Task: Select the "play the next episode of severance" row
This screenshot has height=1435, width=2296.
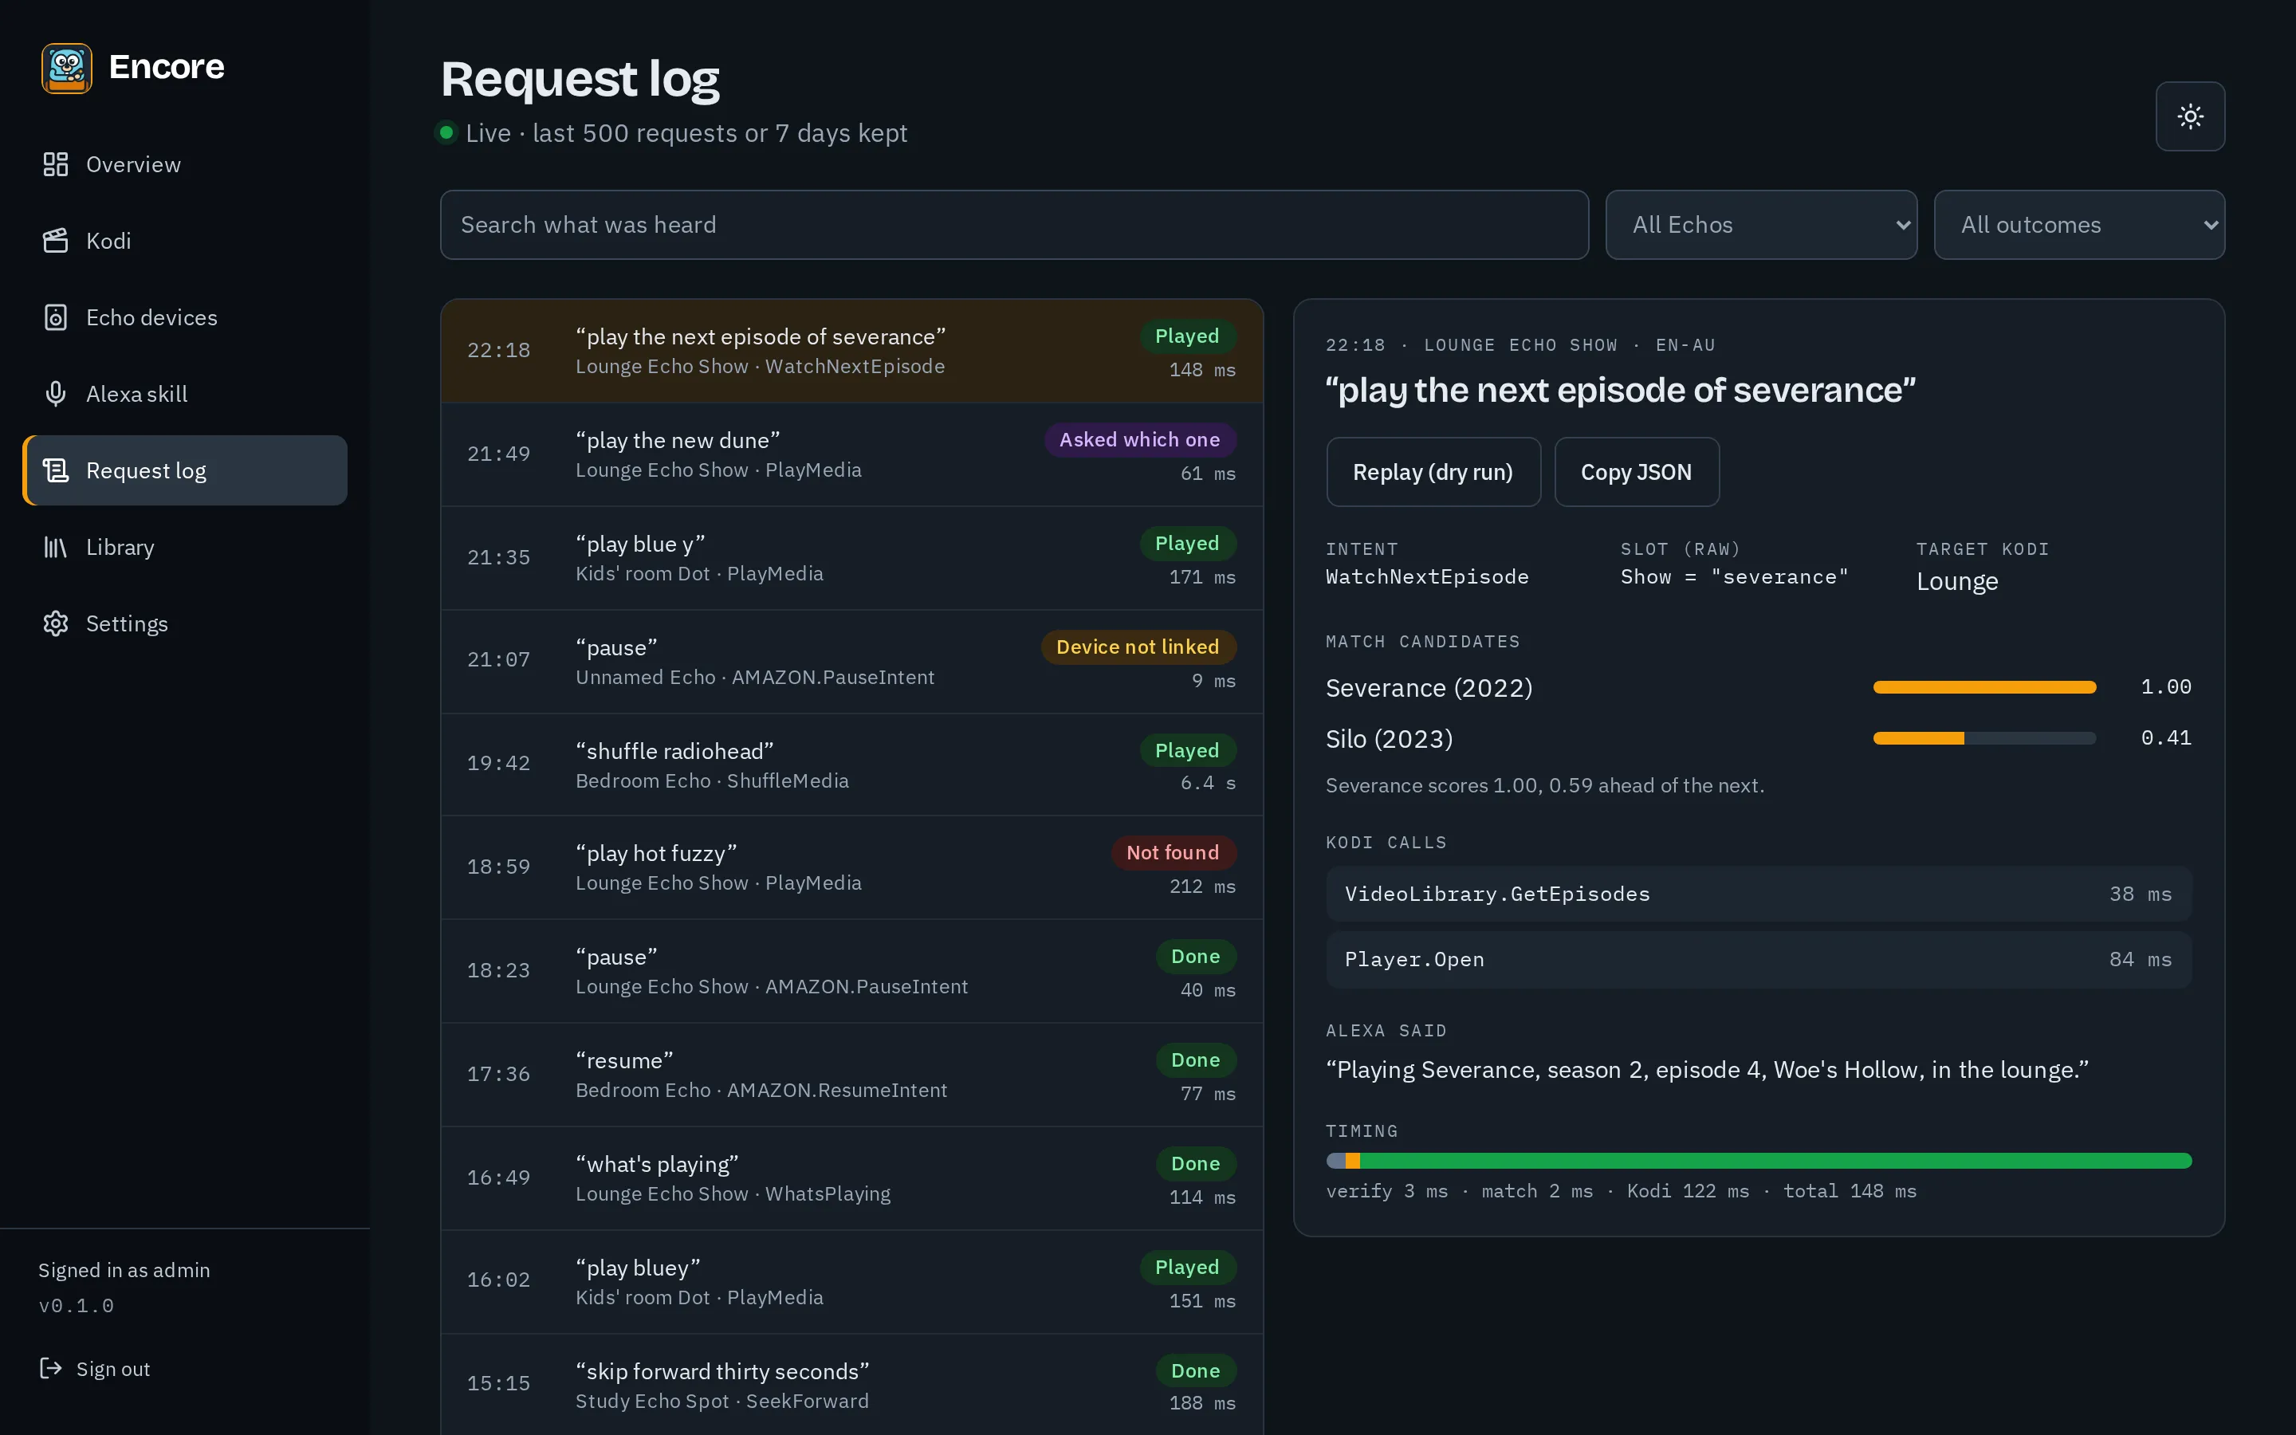Action: [x=852, y=351]
